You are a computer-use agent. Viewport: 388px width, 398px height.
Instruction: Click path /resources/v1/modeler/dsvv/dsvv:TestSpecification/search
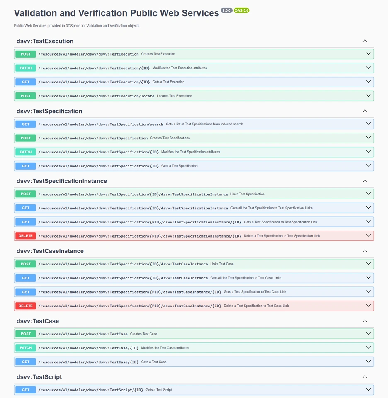tap(101, 124)
